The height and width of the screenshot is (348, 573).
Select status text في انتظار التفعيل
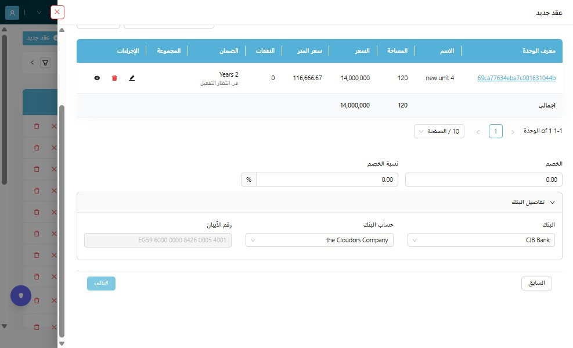tap(219, 83)
